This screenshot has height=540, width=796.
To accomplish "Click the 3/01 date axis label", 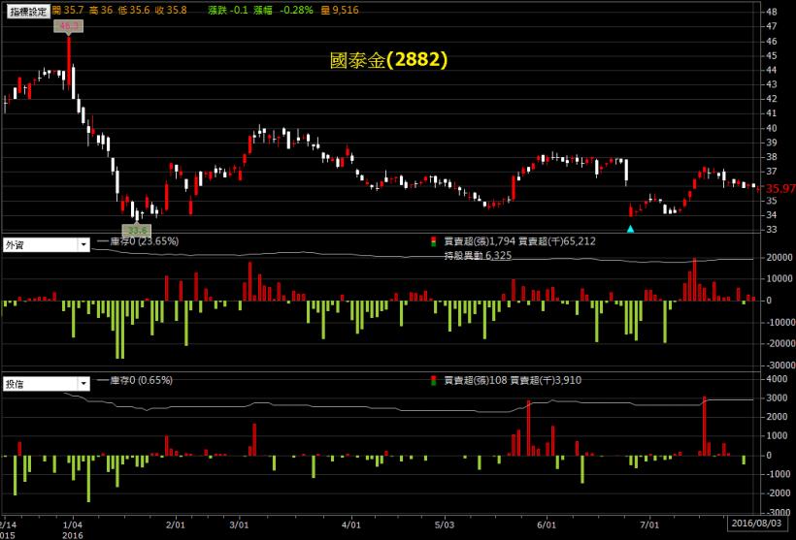I will [239, 524].
